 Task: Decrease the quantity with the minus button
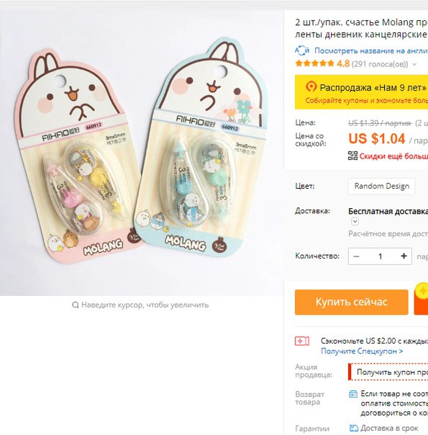[x=356, y=256]
